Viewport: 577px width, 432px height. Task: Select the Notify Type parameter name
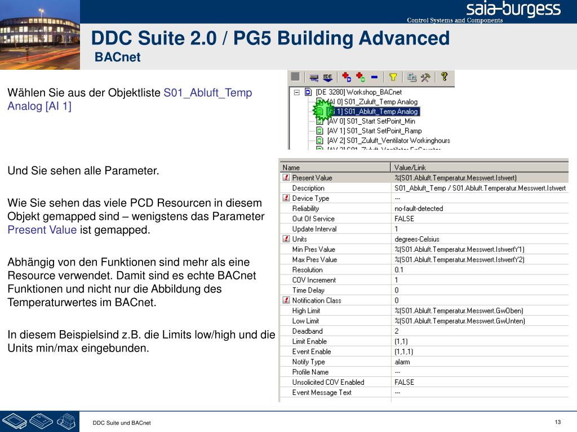tap(308, 362)
